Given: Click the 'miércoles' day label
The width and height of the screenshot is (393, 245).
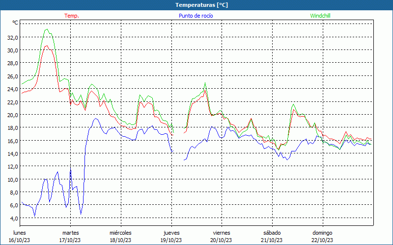Looking at the screenshot, I should coord(120,233).
